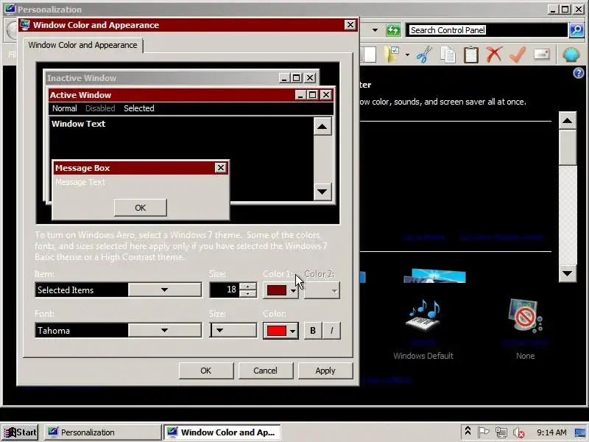Click the preview window scroll up arrow
This screenshot has height=442, width=589.
click(x=322, y=126)
